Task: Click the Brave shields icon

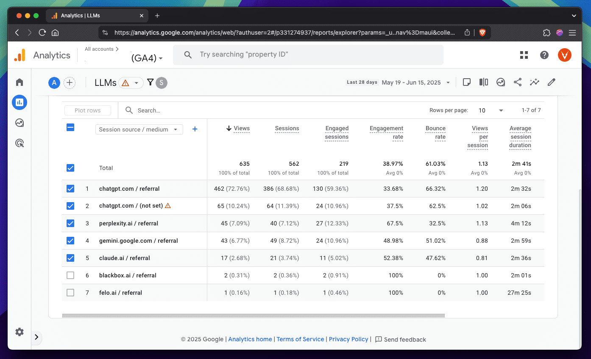Action: coord(482,33)
